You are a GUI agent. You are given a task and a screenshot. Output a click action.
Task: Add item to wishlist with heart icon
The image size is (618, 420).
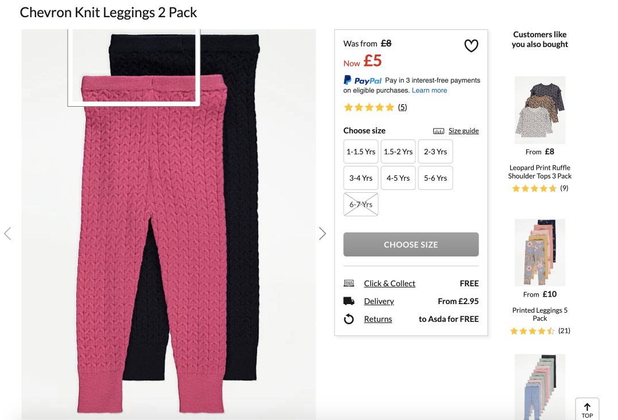tap(471, 46)
